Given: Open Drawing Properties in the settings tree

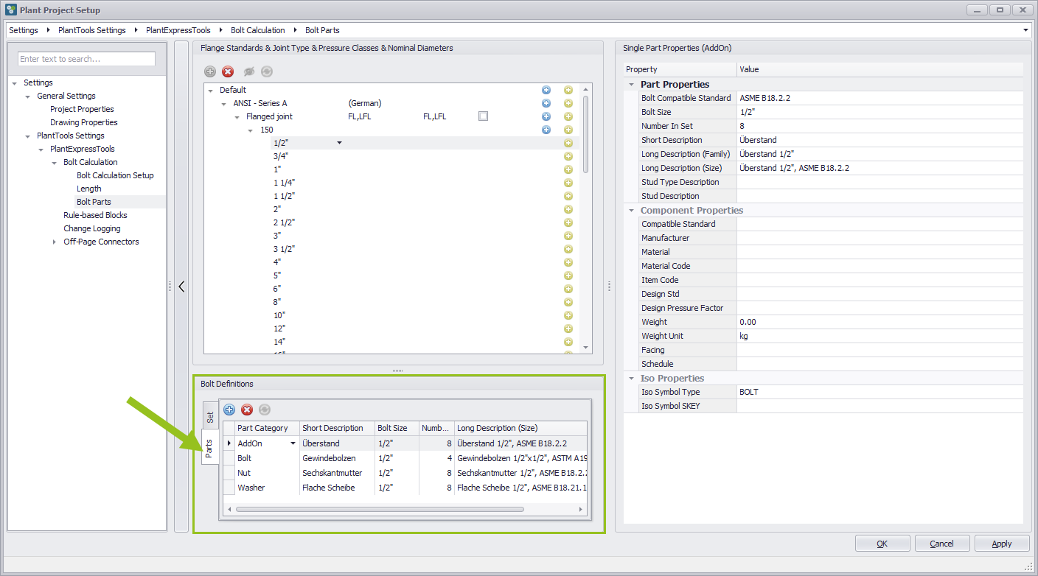Looking at the screenshot, I should click(84, 122).
